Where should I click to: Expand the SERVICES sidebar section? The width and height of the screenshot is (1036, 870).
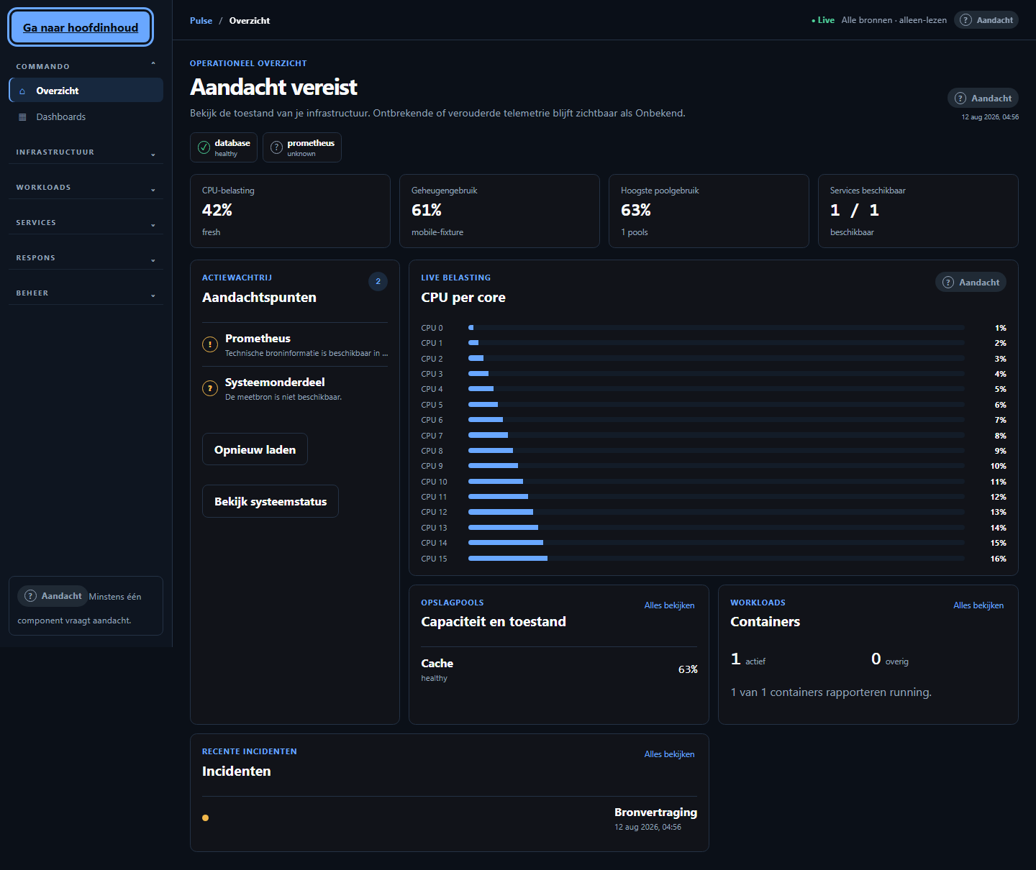point(86,223)
